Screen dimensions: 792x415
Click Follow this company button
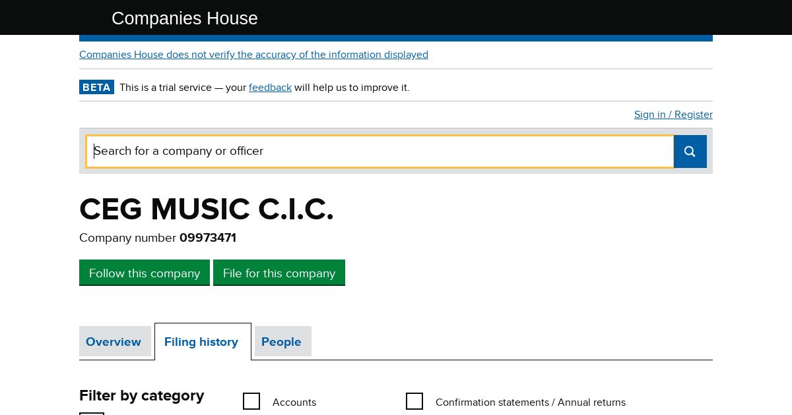pos(145,273)
